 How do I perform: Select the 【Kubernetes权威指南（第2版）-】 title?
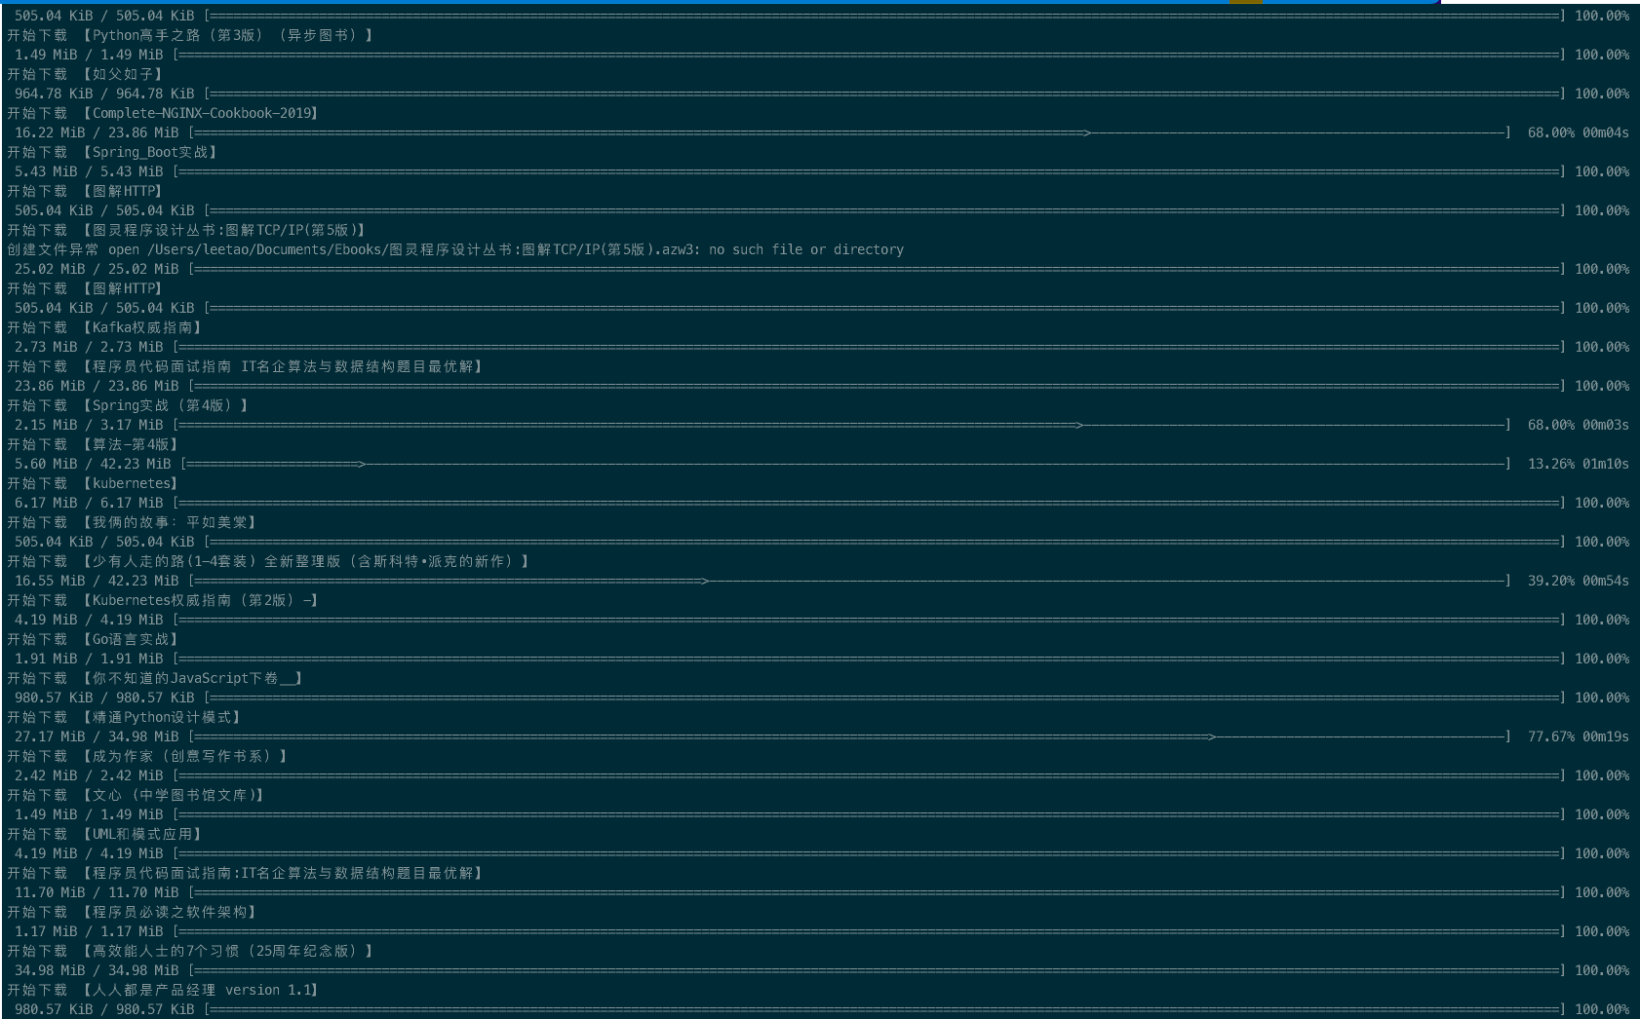[x=200, y=600]
